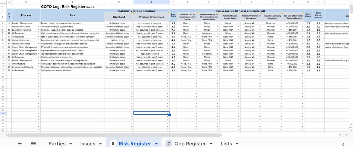Select 'Product quality or safety features are poor' cell
353x147 pixels.
tap(72, 23)
